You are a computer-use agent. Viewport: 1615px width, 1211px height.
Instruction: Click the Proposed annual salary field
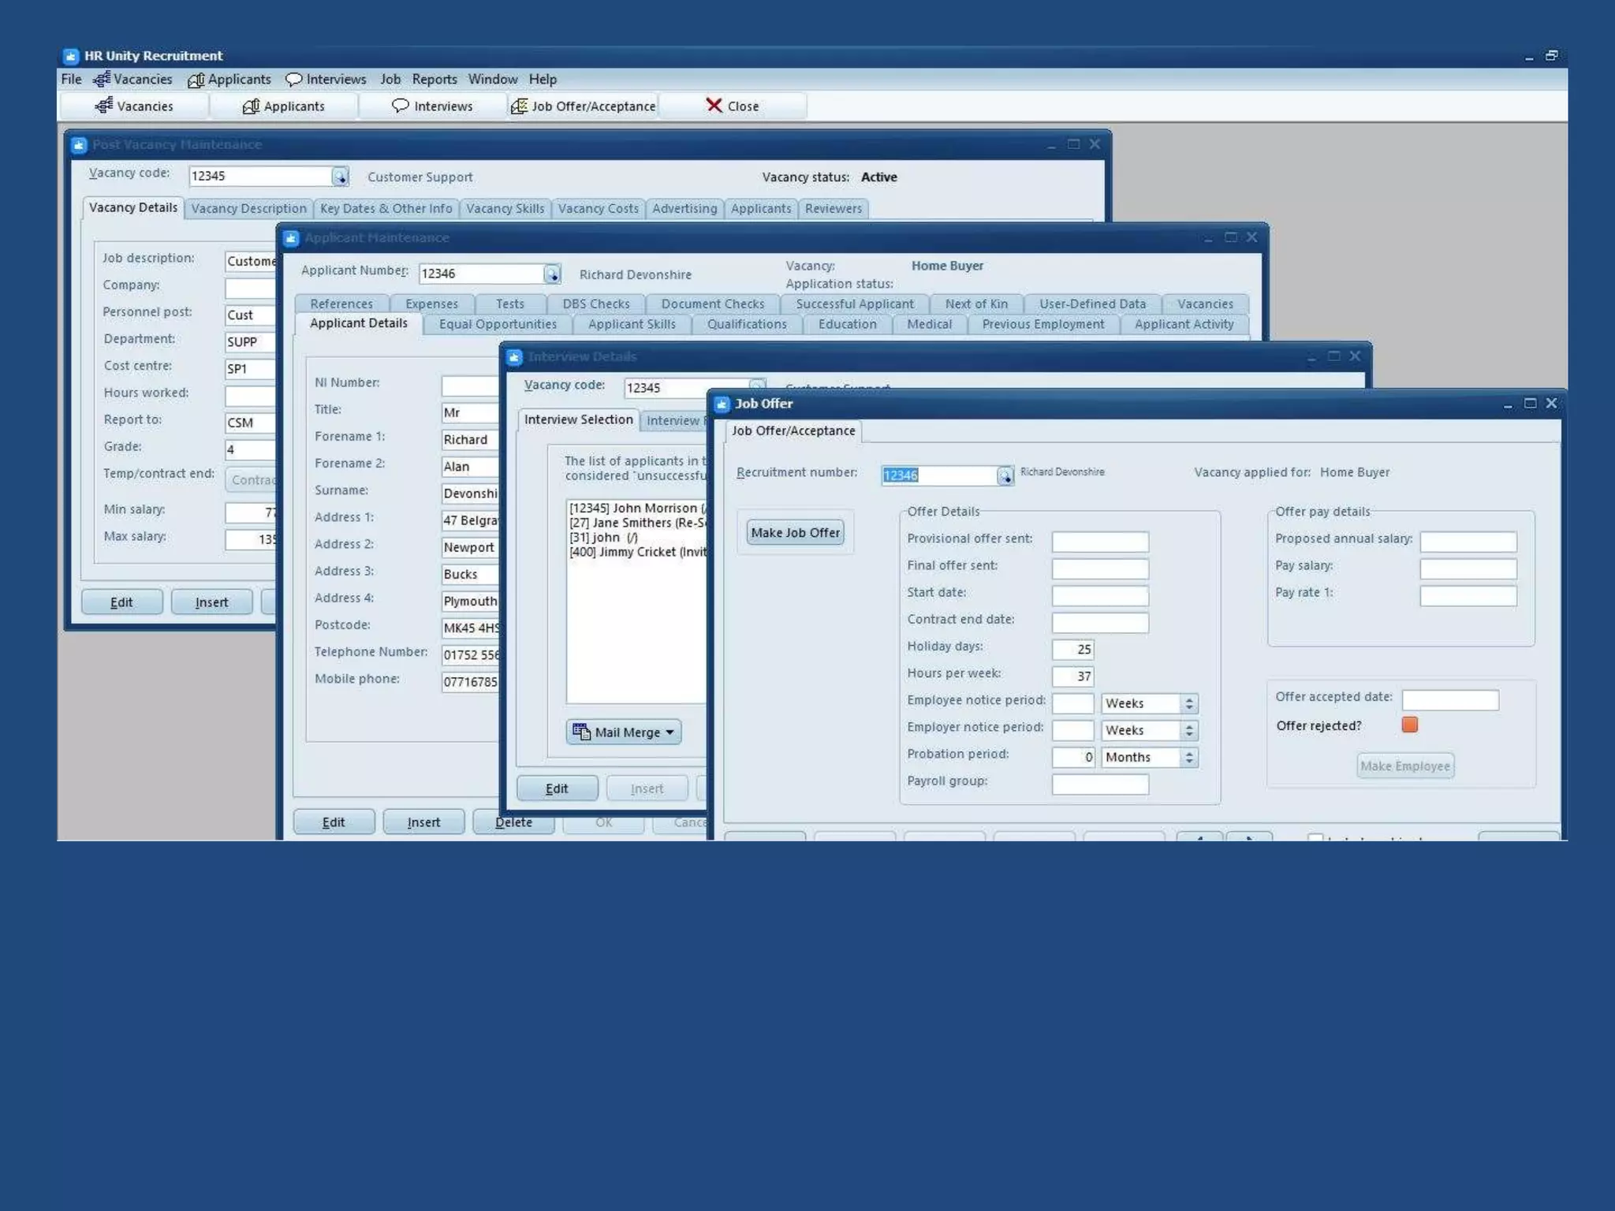[x=1468, y=541]
